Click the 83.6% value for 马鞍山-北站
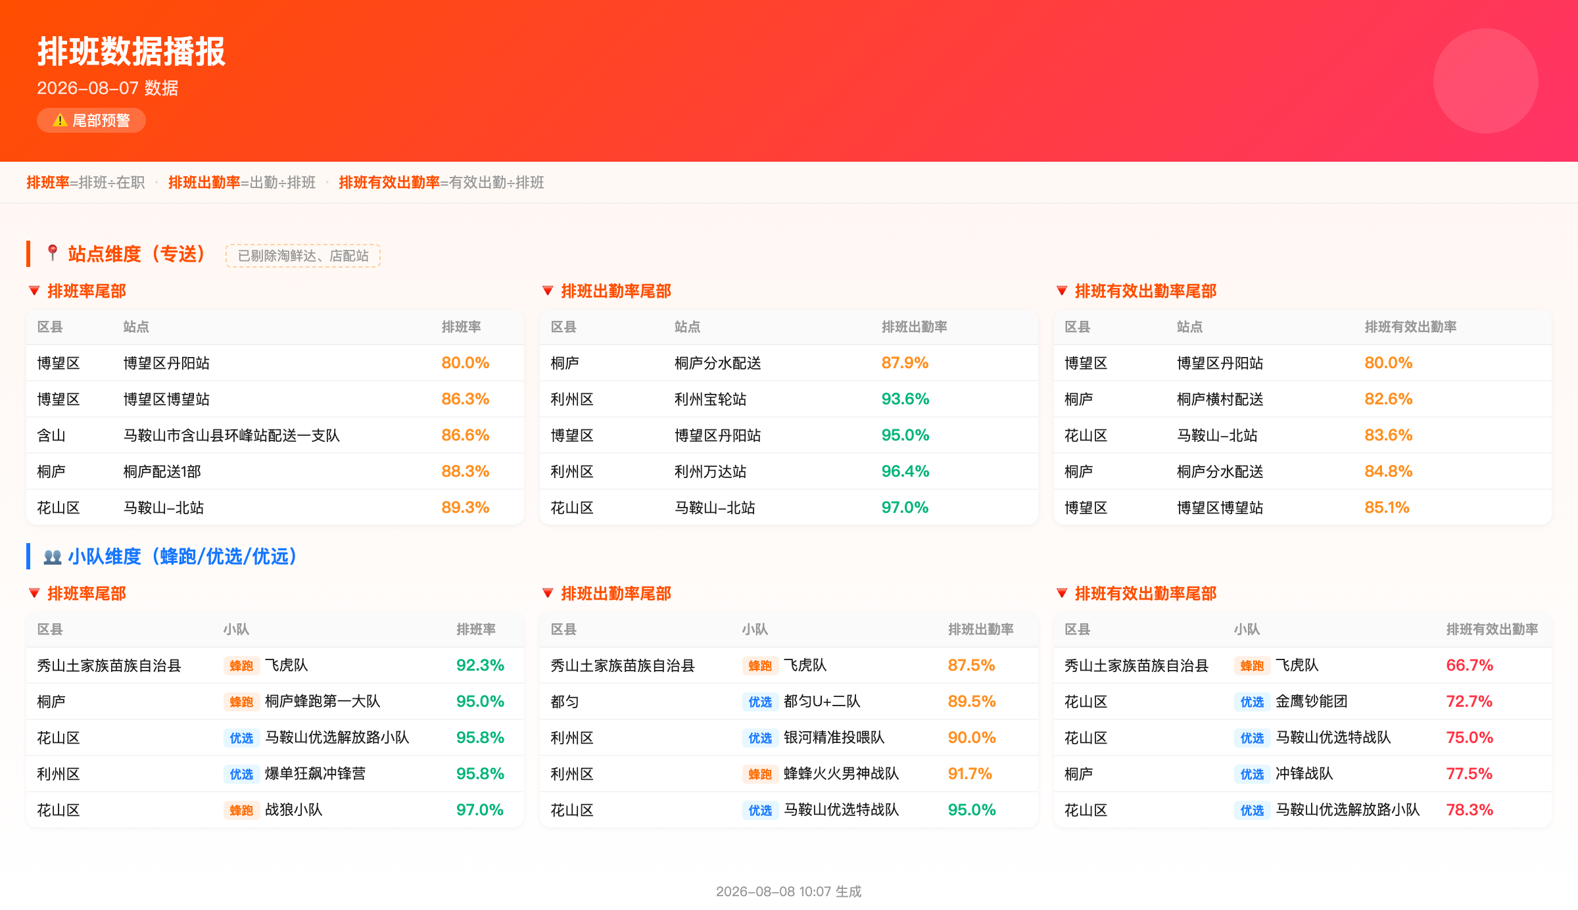 click(1389, 435)
